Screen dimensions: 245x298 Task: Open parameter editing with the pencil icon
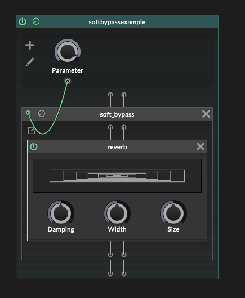click(30, 62)
